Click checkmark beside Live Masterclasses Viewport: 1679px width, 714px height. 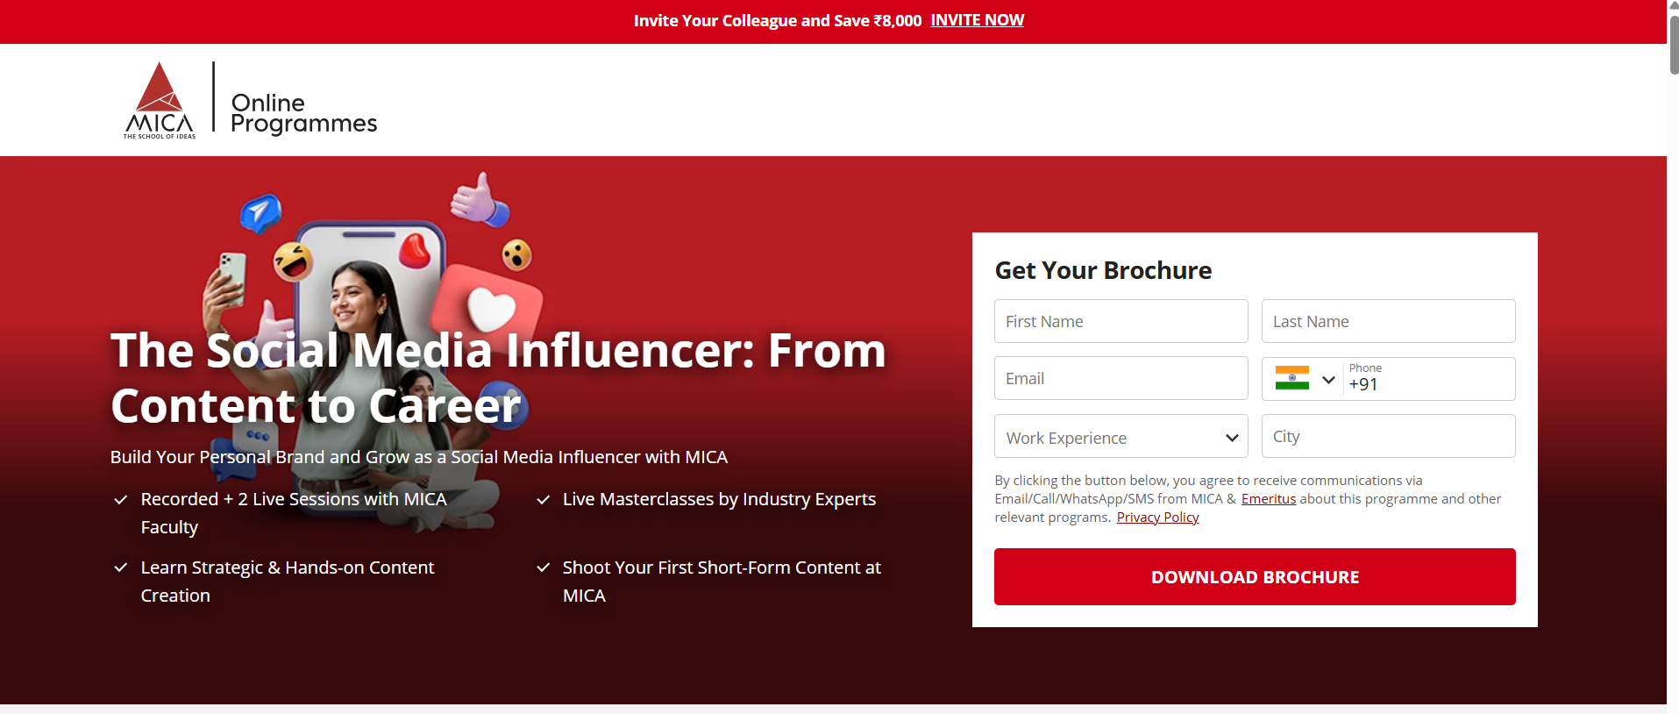[544, 500]
